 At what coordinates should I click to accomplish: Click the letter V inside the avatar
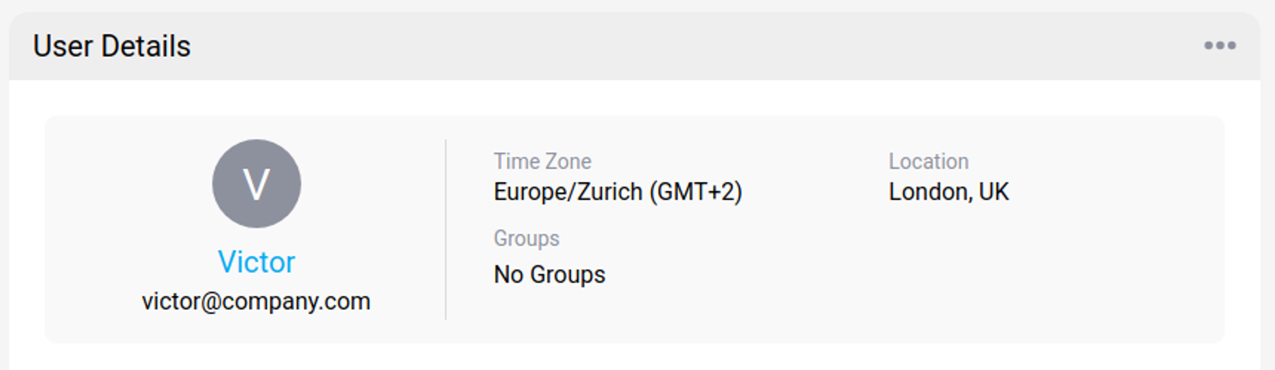[256, 185]
